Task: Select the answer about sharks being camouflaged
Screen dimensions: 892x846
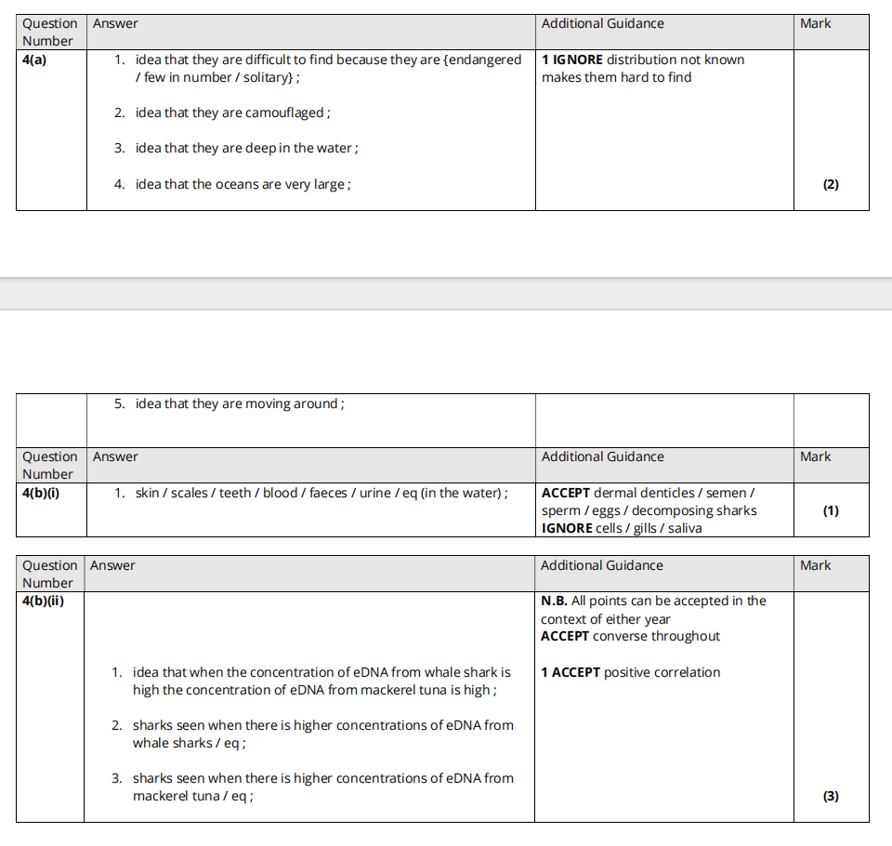Action: coord(231,112)
